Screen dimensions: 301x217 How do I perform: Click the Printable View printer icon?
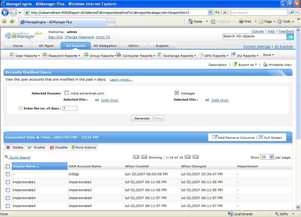[x=265, y=65]
